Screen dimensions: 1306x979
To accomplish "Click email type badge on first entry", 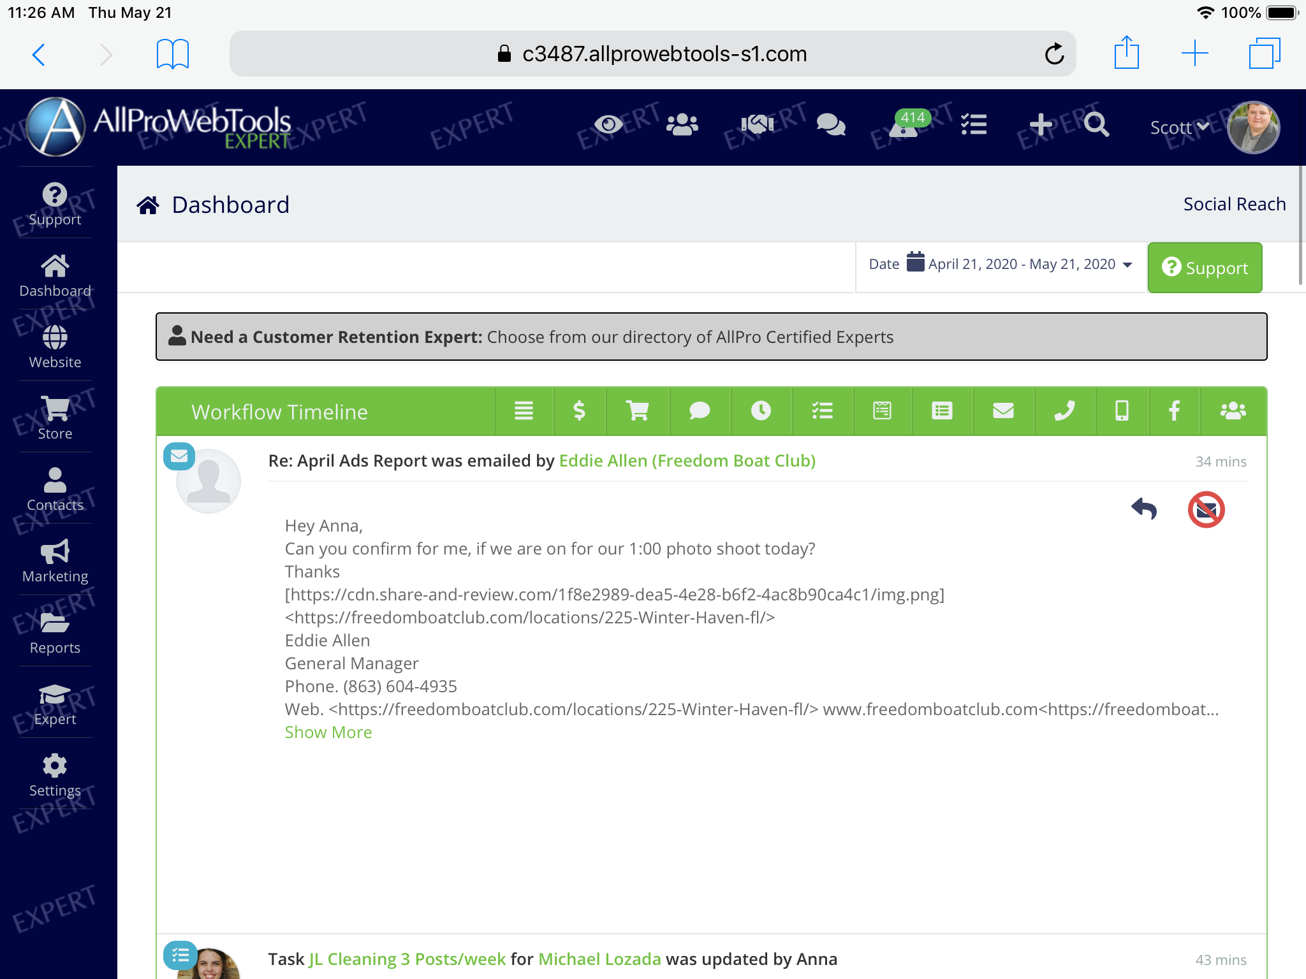I will (x=179, y=456).
